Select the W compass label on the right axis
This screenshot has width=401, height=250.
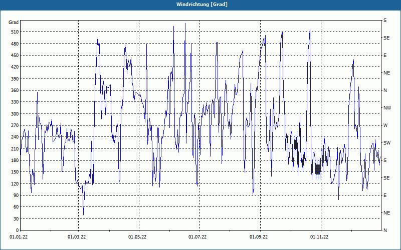(x=385, y=125)
